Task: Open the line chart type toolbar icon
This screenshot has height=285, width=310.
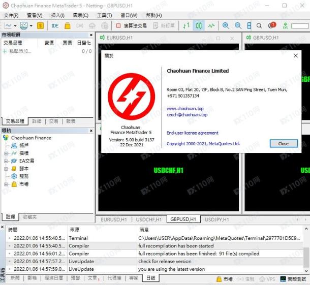Action: click(8, 26)
